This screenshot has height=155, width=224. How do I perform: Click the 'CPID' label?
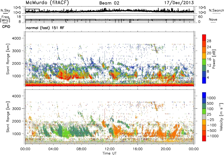click(x=6, y=27)
